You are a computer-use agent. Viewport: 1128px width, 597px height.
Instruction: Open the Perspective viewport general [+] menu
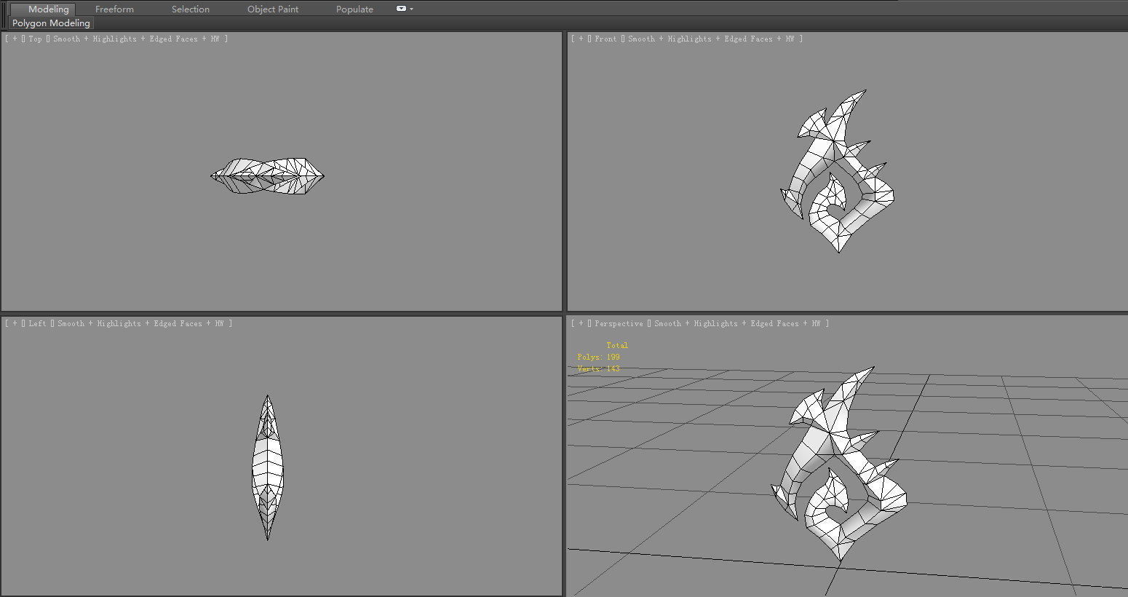(581, 323)
